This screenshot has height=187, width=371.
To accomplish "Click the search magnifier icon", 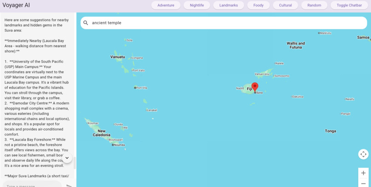I will pyautogui.click(x=86, y=23).
